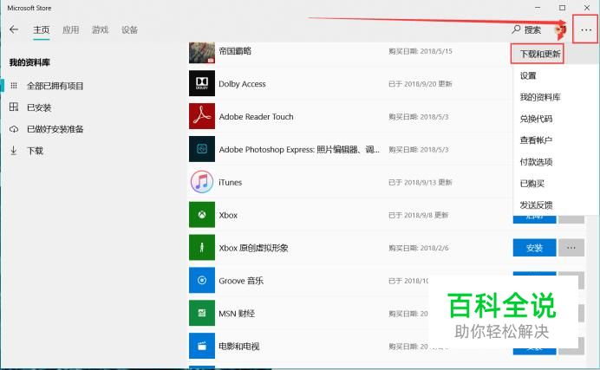Switch to the 应用 tab
The height and width of the screenshot is (370, 600).
(71, 29)
